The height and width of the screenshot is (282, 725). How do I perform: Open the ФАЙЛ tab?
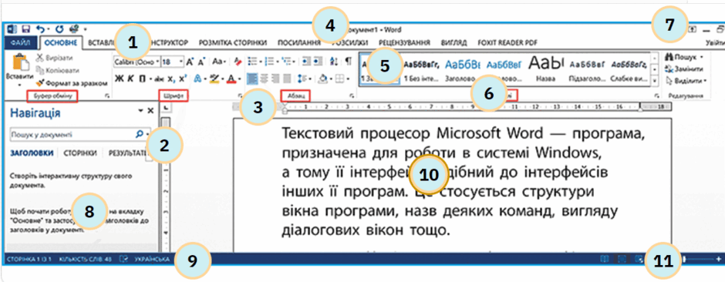click(20, 43)
